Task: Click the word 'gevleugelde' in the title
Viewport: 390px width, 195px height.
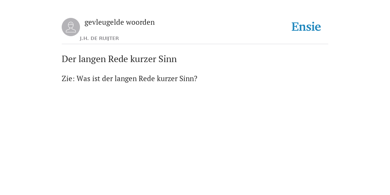Action: (104, 22)
